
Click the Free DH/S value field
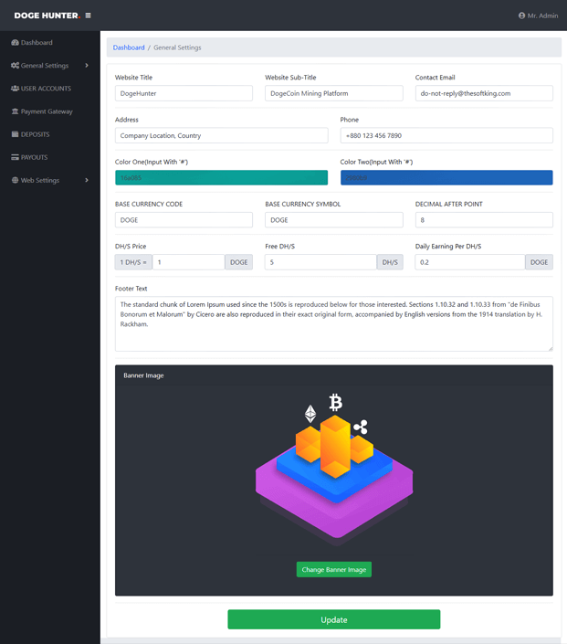(320, 262)
